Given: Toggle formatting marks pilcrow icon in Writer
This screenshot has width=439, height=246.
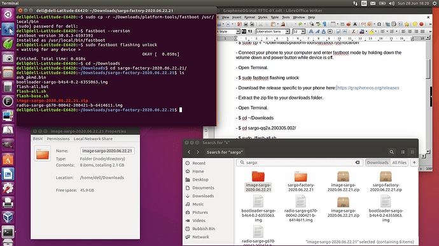Looking at the screenshot, I should pyautogui.click(x=324, y=24).
